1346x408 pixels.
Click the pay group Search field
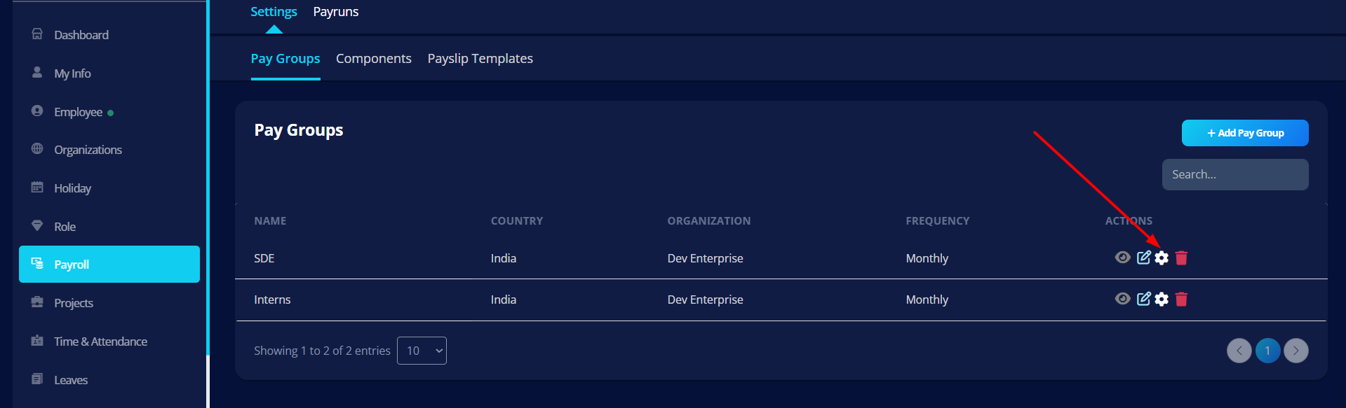pyautogui.click(x=1235, y=174)
